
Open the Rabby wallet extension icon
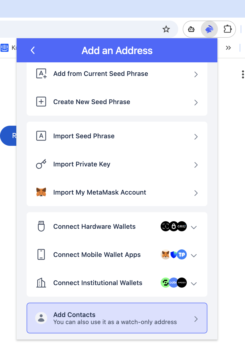coord(209,29)
